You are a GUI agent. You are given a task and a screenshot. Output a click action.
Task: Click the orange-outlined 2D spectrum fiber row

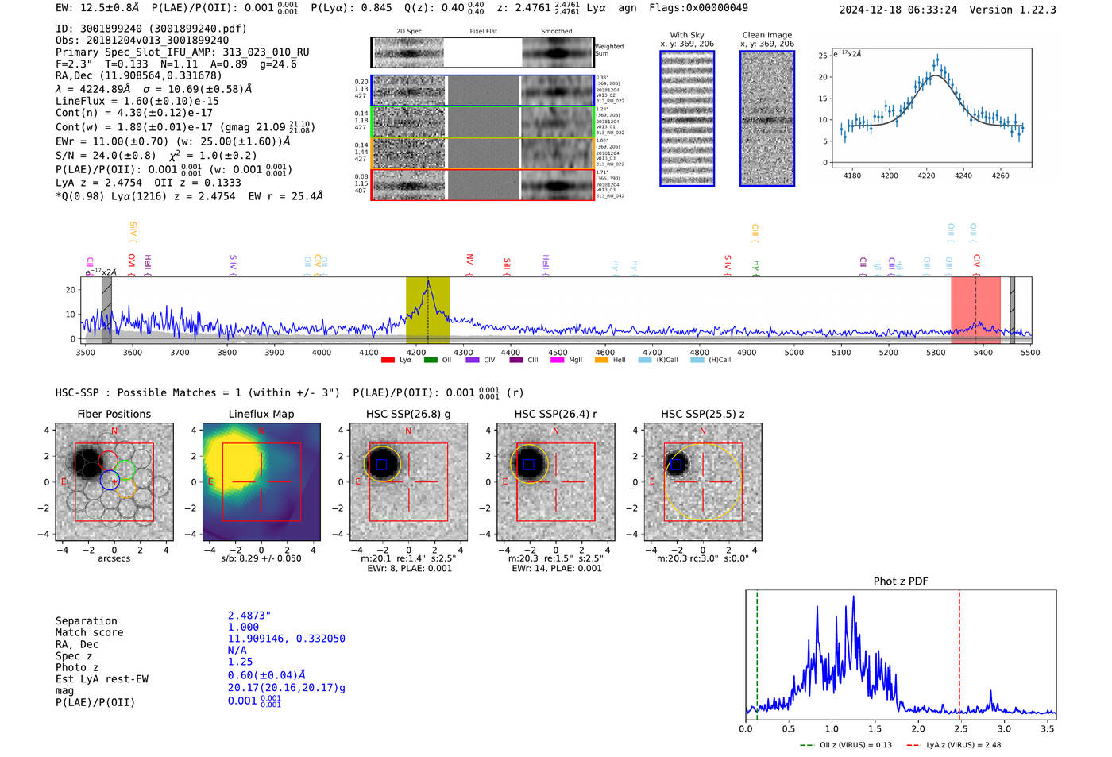[x=482, y=153]
